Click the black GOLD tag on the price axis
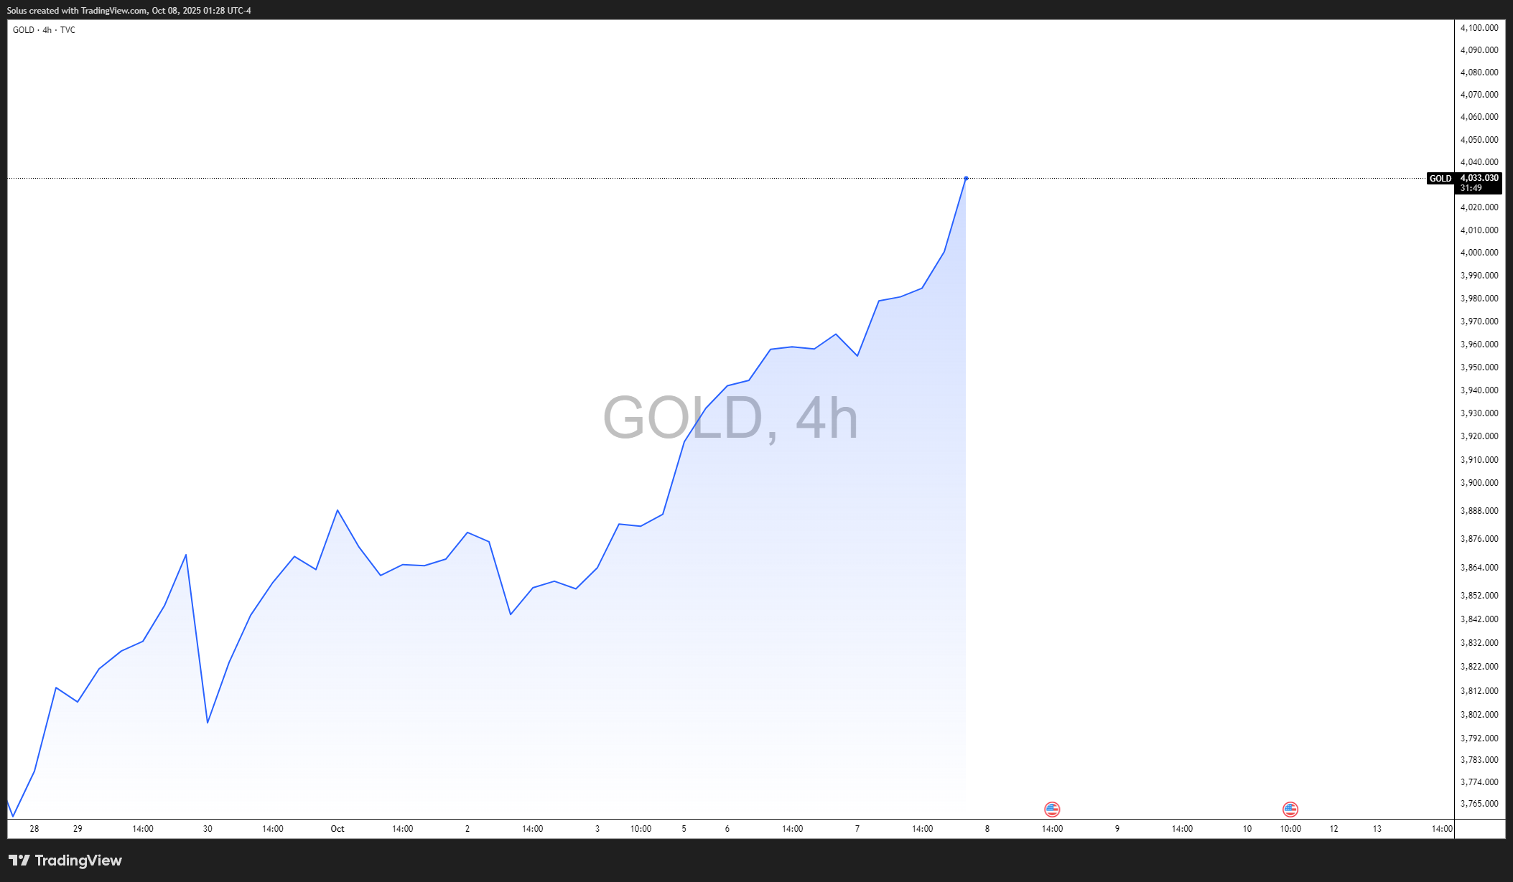 click(1440, 179)
